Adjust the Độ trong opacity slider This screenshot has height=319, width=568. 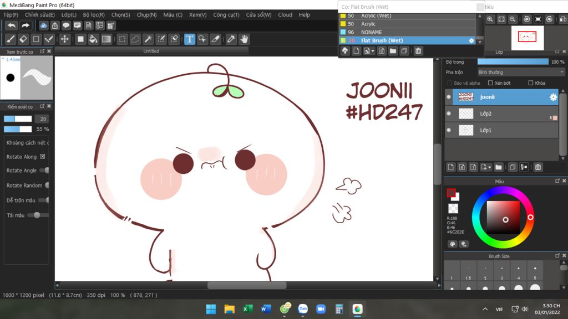(513, 62)
